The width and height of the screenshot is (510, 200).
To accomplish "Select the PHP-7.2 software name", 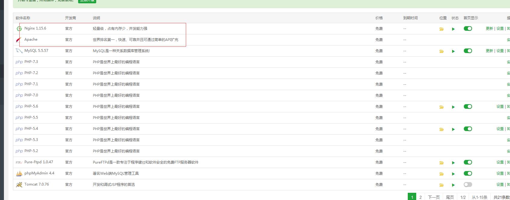I will 31,73.
